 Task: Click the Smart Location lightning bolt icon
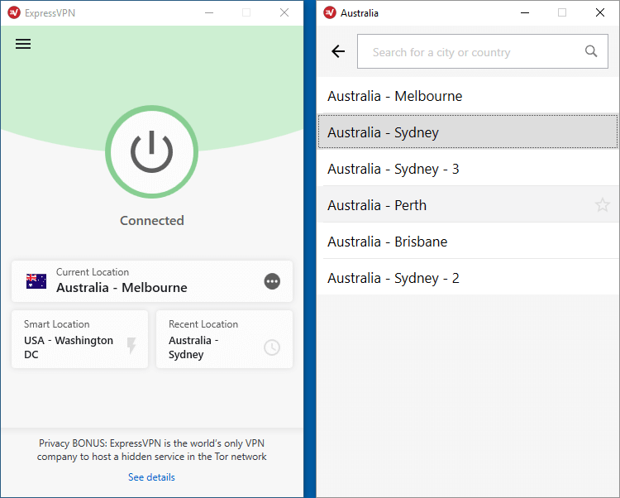pyautogui.click(x=131, y=346)
